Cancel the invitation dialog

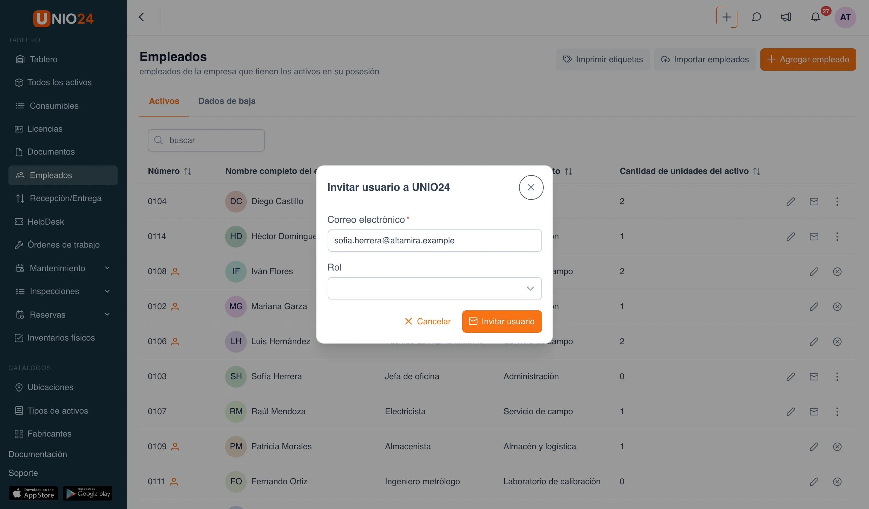coord(427,321)
